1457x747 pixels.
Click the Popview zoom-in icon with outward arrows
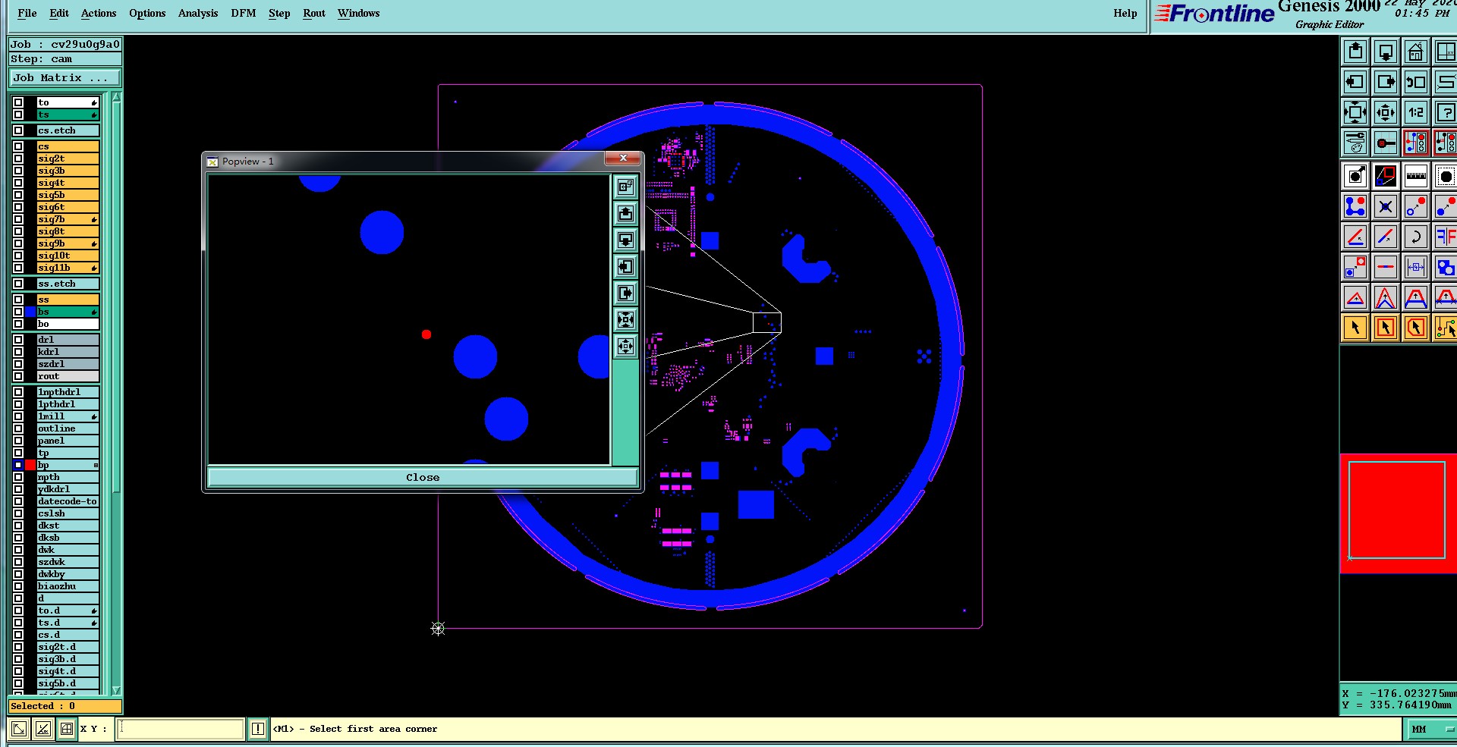point(625,320)
